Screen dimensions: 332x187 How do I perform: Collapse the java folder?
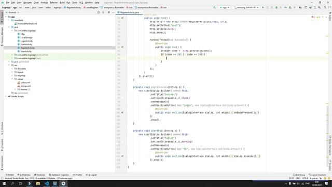9,27
